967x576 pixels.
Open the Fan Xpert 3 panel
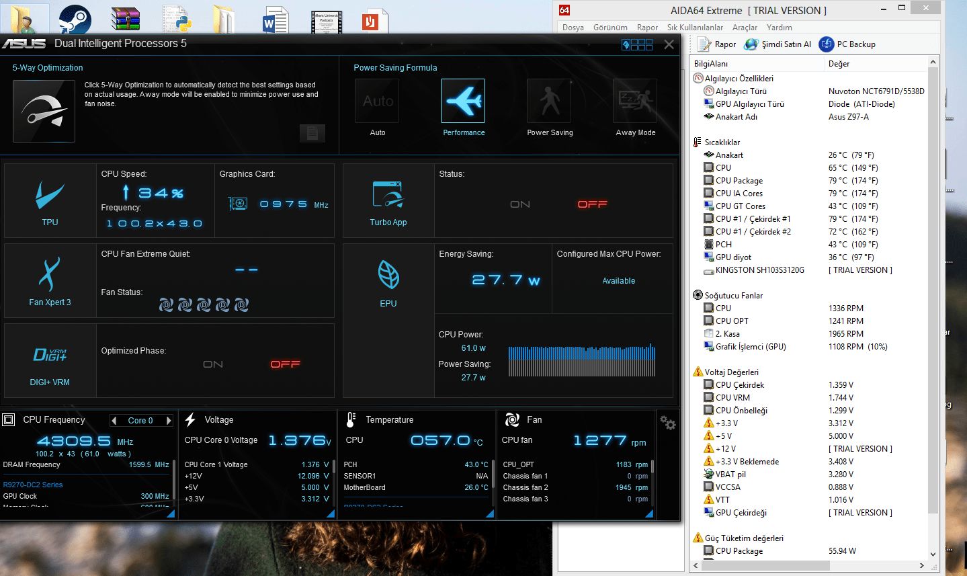click(x=50, y=281)
